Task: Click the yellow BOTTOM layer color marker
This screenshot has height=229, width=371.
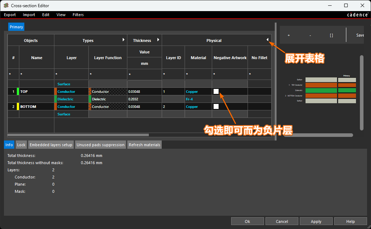Action: click(18, 107)
